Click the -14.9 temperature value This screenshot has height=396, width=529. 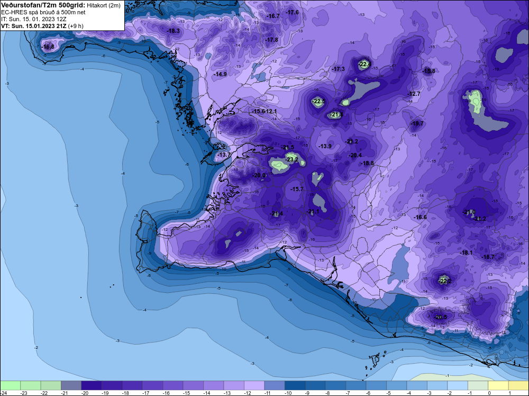tap(220, 74)
